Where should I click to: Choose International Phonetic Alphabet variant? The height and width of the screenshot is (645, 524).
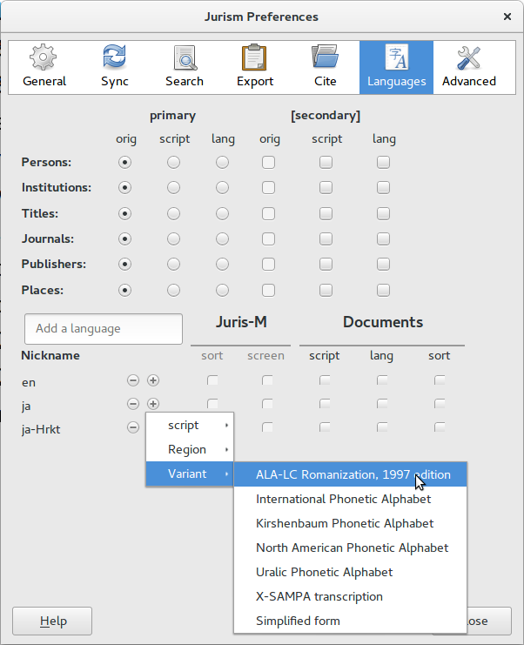click(351, 499)
